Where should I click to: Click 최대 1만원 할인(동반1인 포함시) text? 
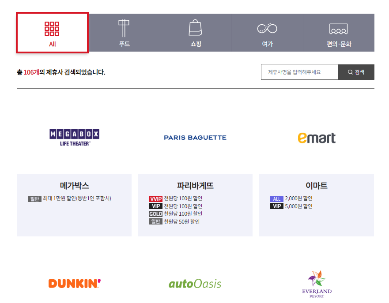click(x=77, y=198)
